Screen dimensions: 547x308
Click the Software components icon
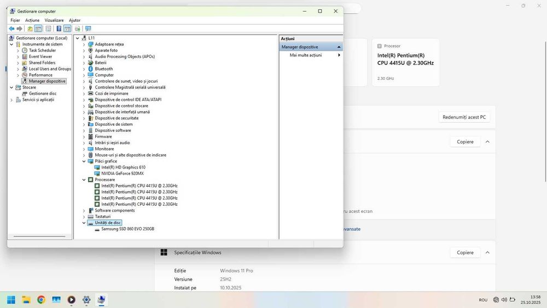click(x=90, y=210)
